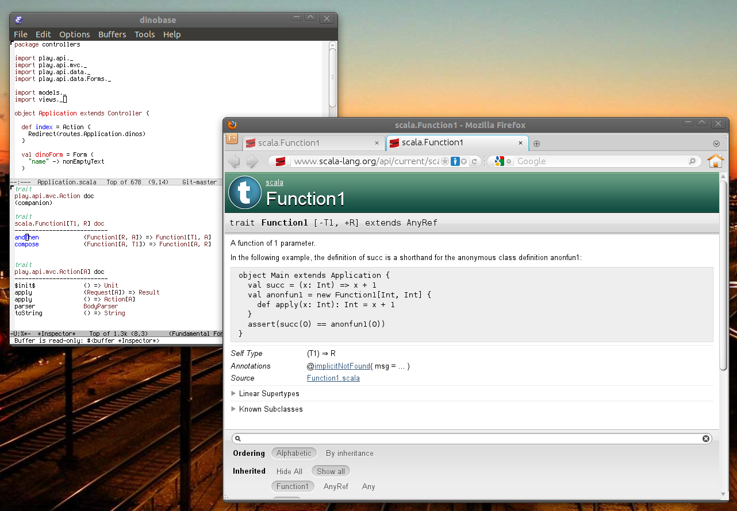The width and height of the screenshot is (737, 511).
Task: Bookmark the page via the star icon
Action: click(444, 161)
